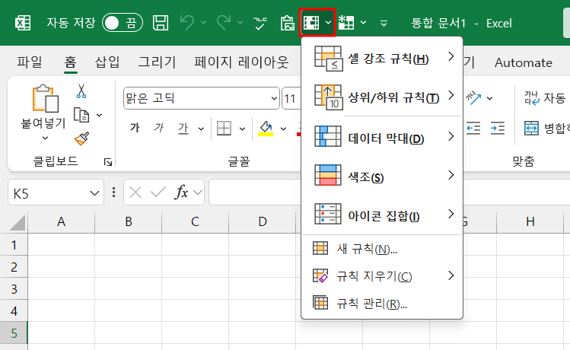Click the Cut scissors icon

pyautogui.click(x=81, y=91)
